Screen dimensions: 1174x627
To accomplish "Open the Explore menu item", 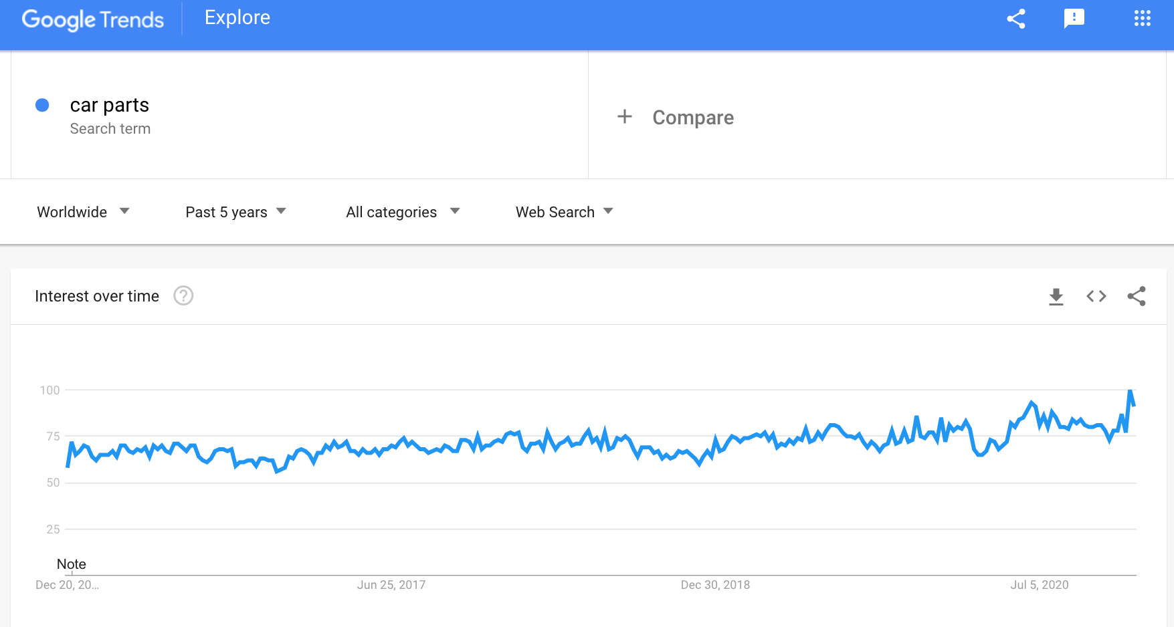I will (x=237, y=18).
